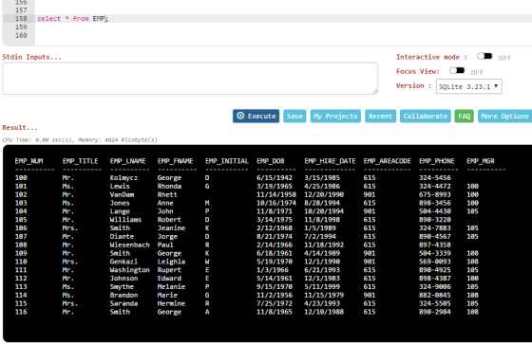Screen dimensions: 532x344
Task: Click last name Kolmycz
Action: [123, 178]
